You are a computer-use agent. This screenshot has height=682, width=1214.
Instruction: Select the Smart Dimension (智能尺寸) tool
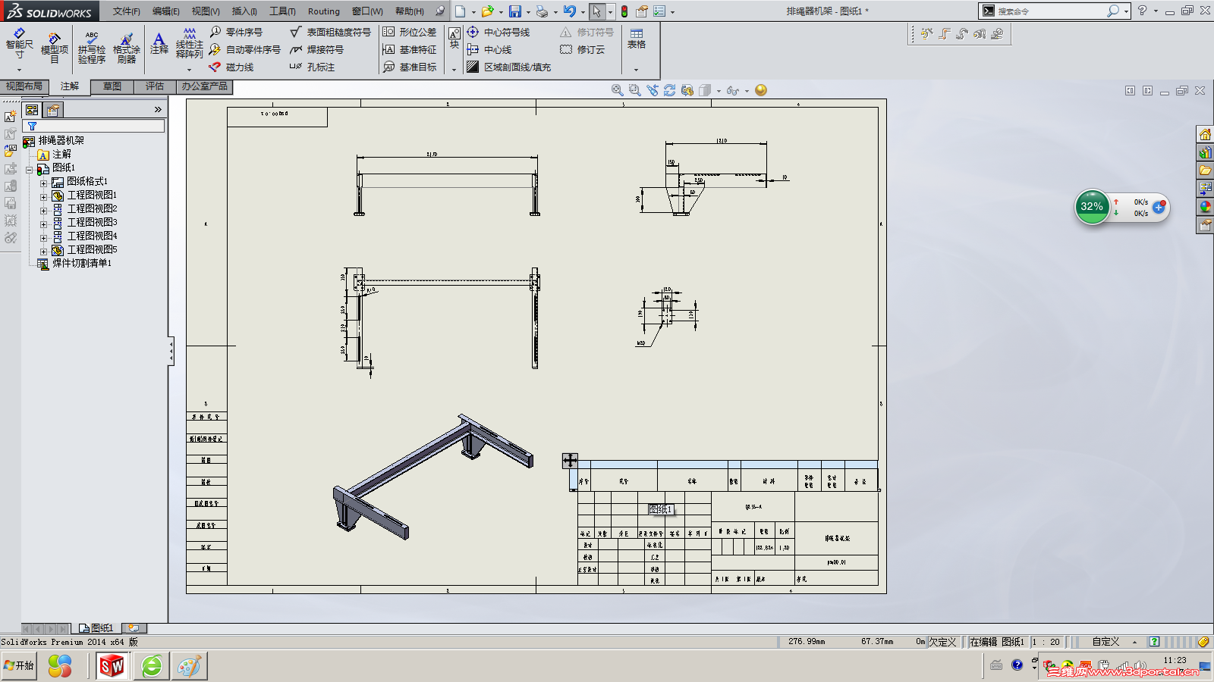pos(19,44)
